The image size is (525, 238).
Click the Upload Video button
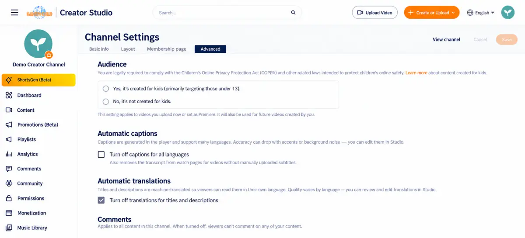(x=374, y=13)
